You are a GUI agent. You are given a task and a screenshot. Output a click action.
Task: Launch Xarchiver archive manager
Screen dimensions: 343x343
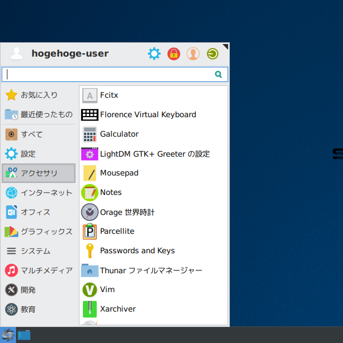(153, 309)
